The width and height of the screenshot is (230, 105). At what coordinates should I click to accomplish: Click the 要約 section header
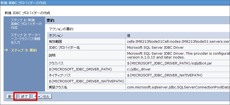[x=51, y=20]
